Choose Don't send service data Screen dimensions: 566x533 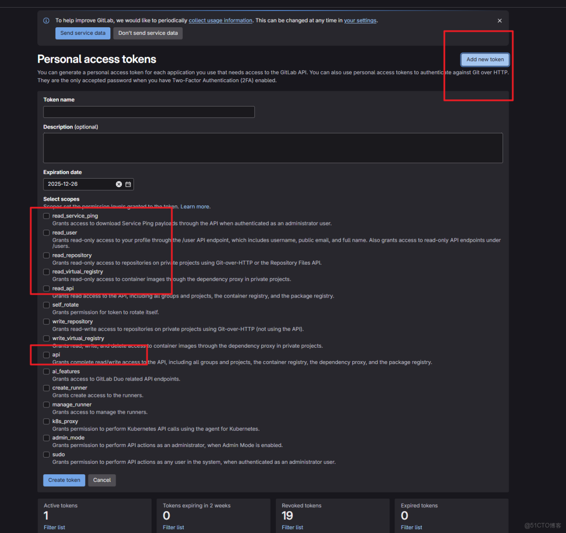point(148,33)
